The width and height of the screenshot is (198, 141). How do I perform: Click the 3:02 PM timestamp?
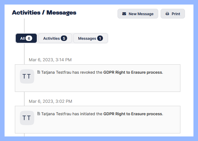click(50, 101)
